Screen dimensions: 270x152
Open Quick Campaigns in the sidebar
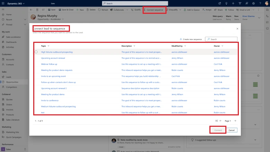tap(14, 137)
